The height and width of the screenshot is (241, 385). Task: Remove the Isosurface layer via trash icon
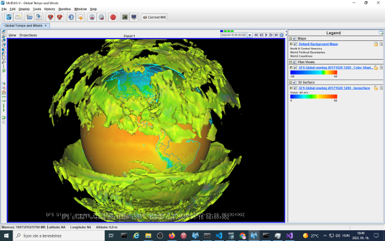pos(381,88)
